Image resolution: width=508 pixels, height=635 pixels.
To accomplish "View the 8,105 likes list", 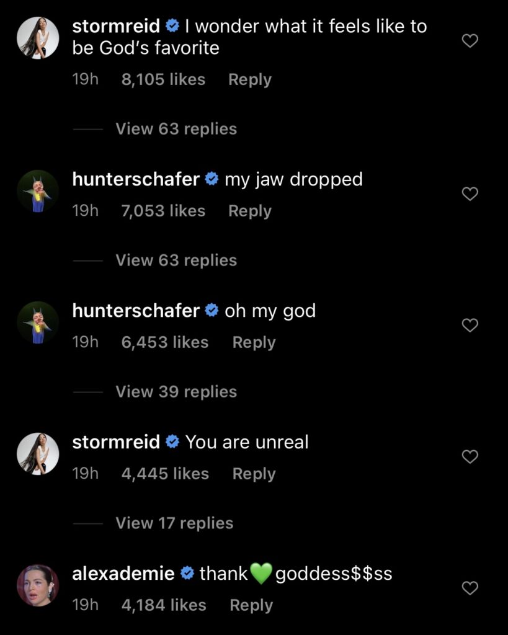I will [163, 79].
